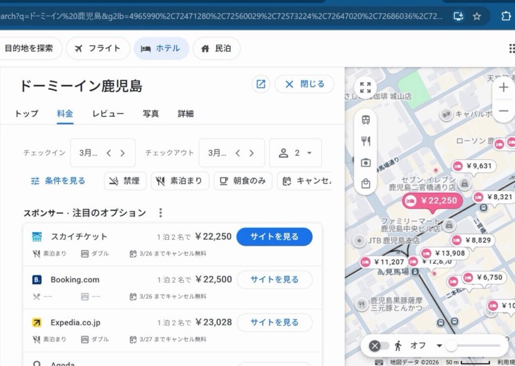Bookmark this page with the star icon
Viewport: 515px width, 366px height.
(x=477, y=16)
